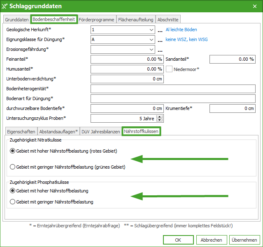Viewport: 263px width, 247px height.
Task: Choose low phosphate load radio option
Action: click(13, 202)
